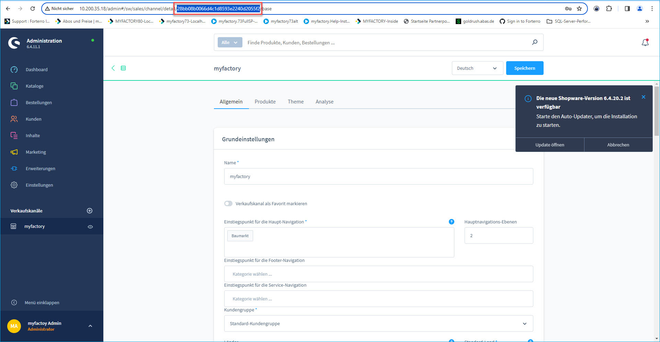The image size is (660, 342).
Task: Click Abbrechen in update notification
Action: pyautogui.click(x=618, y=145)
